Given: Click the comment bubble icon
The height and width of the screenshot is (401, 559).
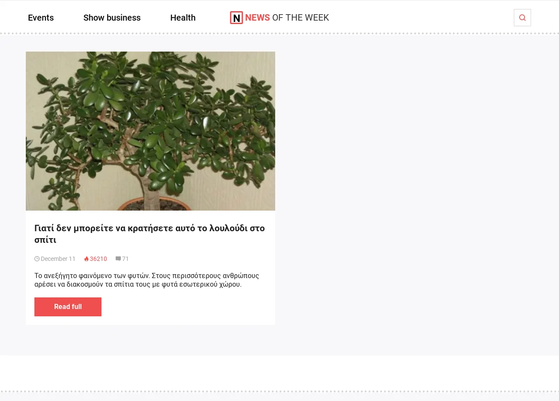Looking at the screenshot, I should click(118, 259).
